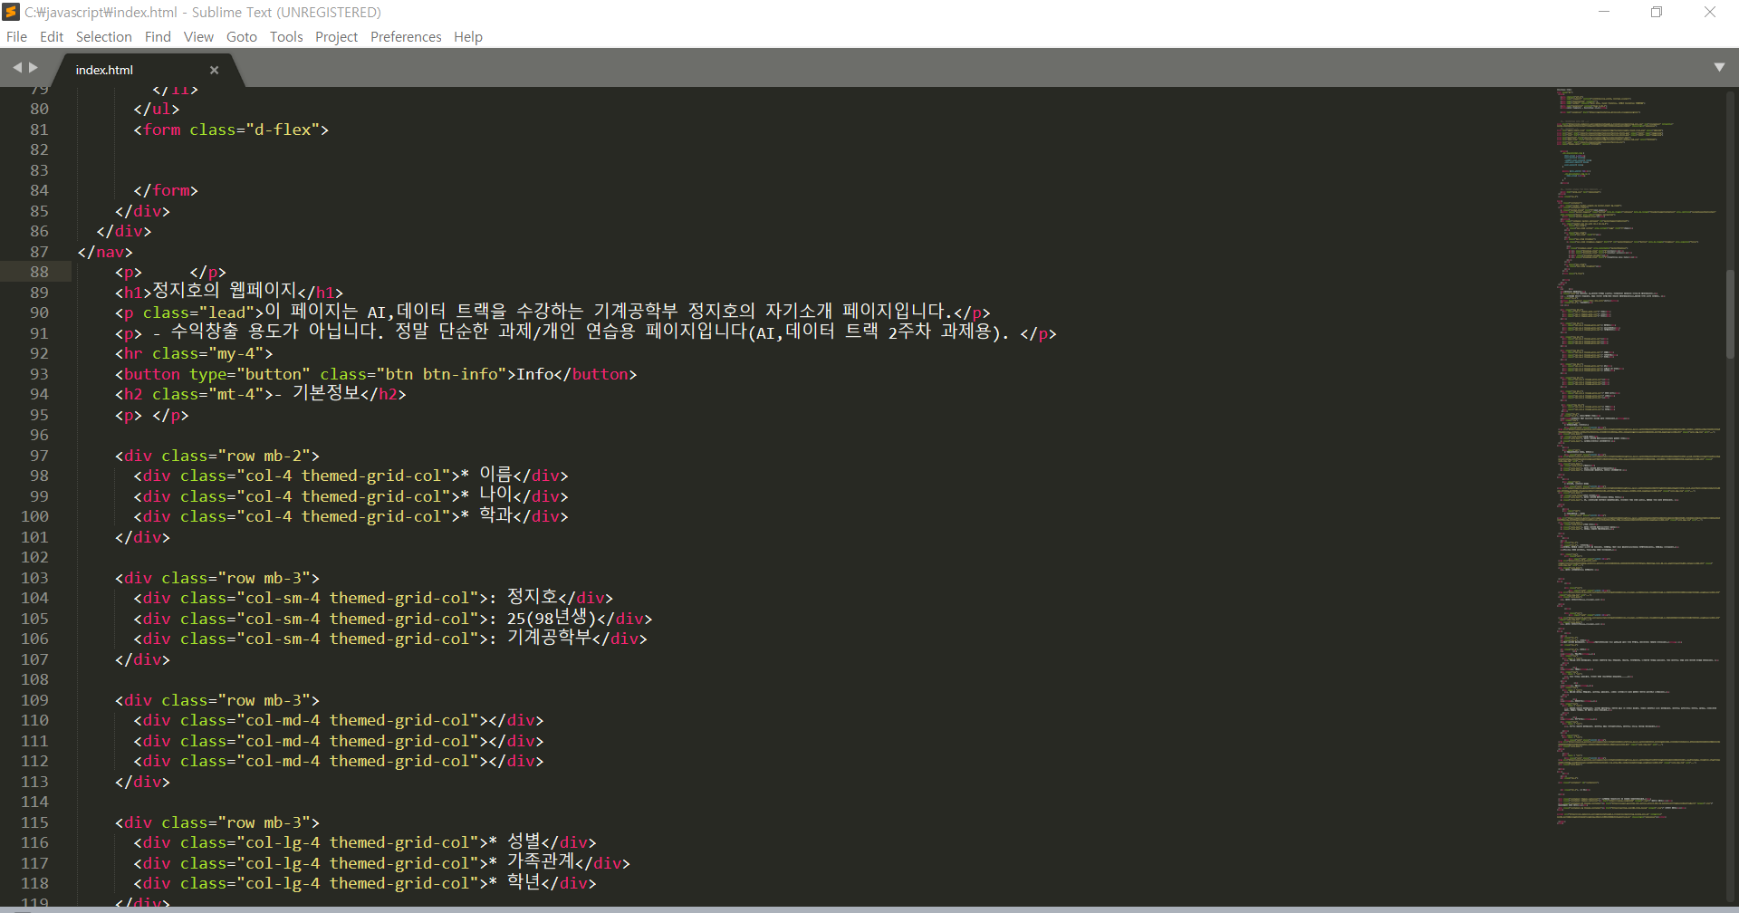The width and height of the screenshot is (1739, 913).
Task: Click the button btn-info Info line
Action: 376,374
